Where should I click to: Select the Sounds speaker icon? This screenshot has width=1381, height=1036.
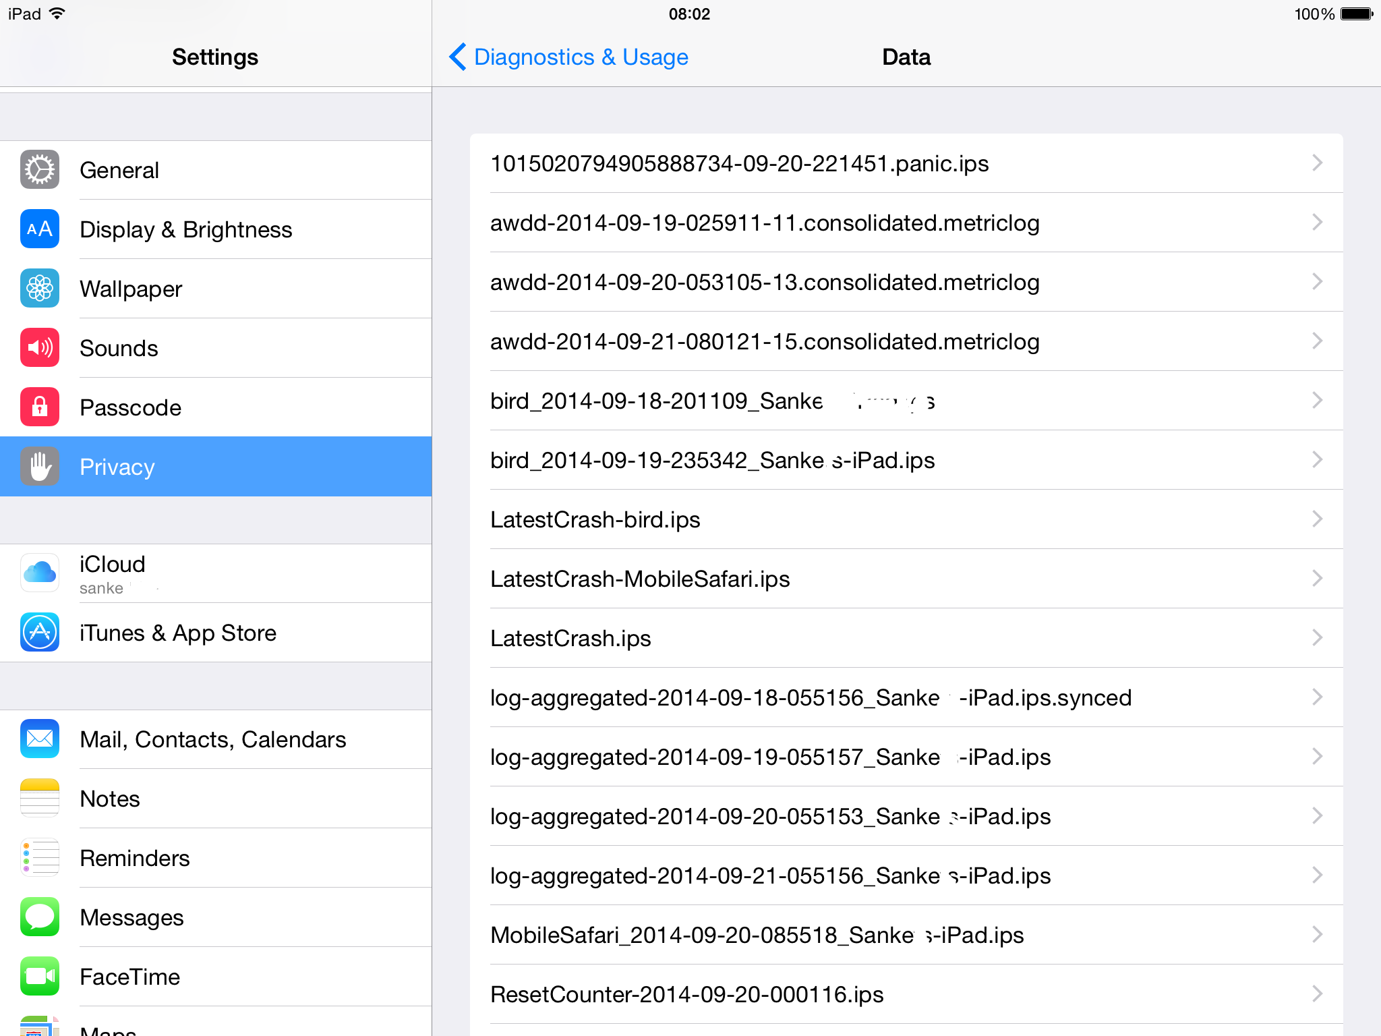point(40,348)
